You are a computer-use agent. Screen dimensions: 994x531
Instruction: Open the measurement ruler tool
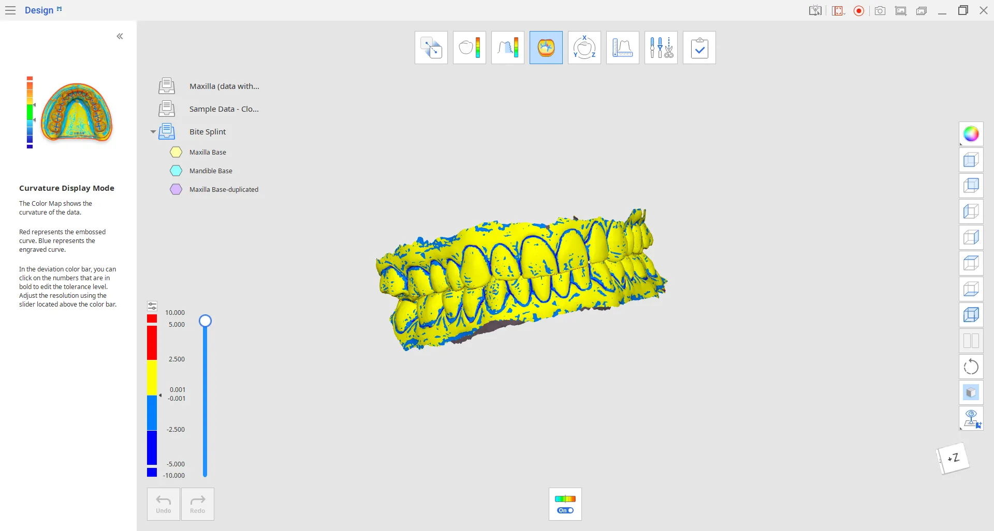pyautogui.click(x=623, y=48)
